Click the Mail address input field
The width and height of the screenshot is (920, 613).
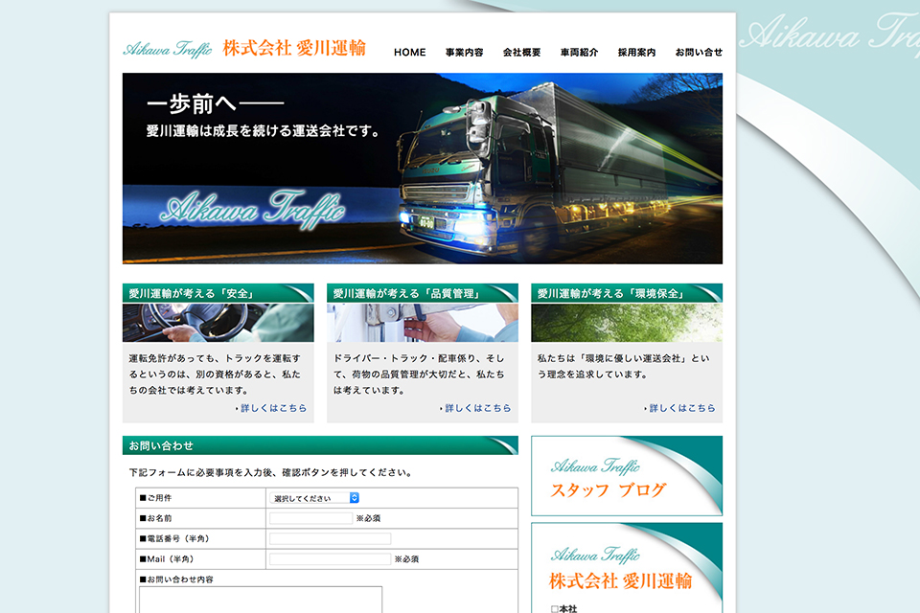pos(330,558)
